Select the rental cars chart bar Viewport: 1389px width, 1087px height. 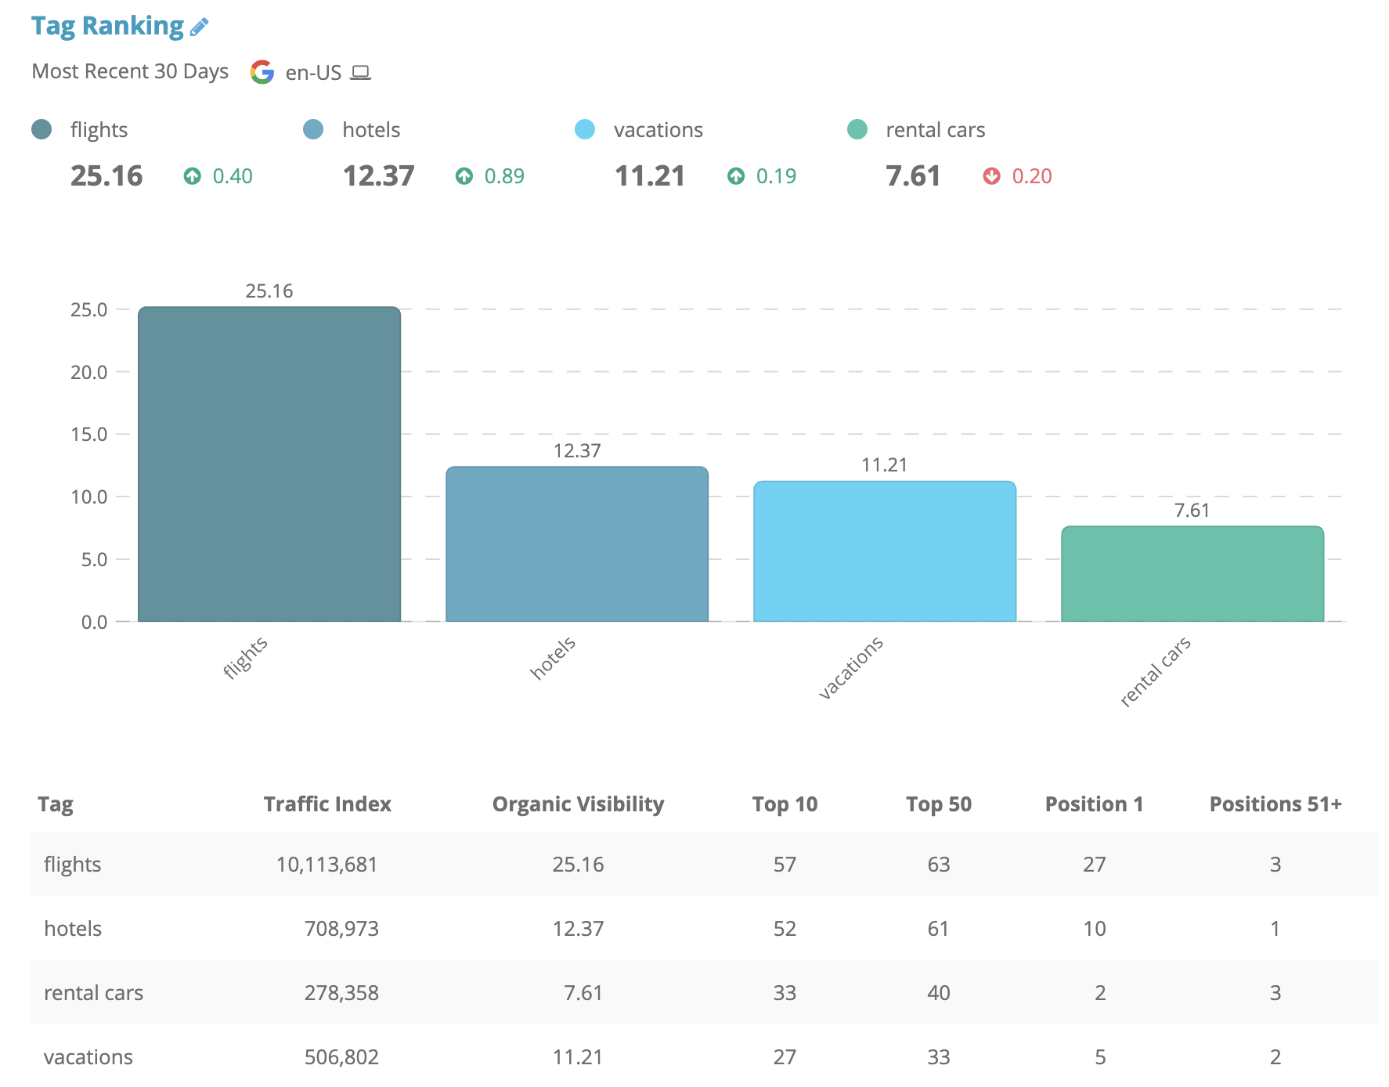click(1192, 574)
